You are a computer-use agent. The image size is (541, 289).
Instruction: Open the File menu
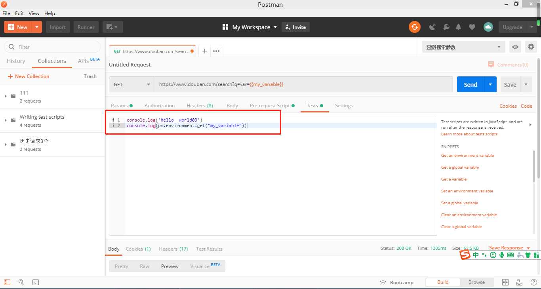[x=6, y=13]
